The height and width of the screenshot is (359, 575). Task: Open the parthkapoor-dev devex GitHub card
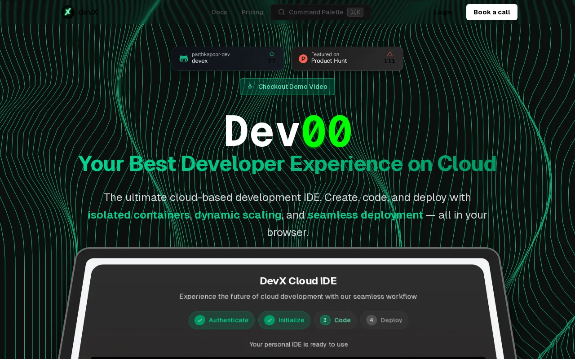228,59
